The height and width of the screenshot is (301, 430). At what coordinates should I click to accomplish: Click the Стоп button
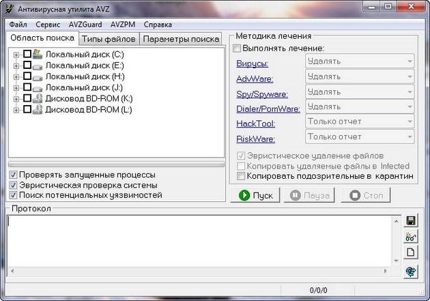(x=366, y=195)
